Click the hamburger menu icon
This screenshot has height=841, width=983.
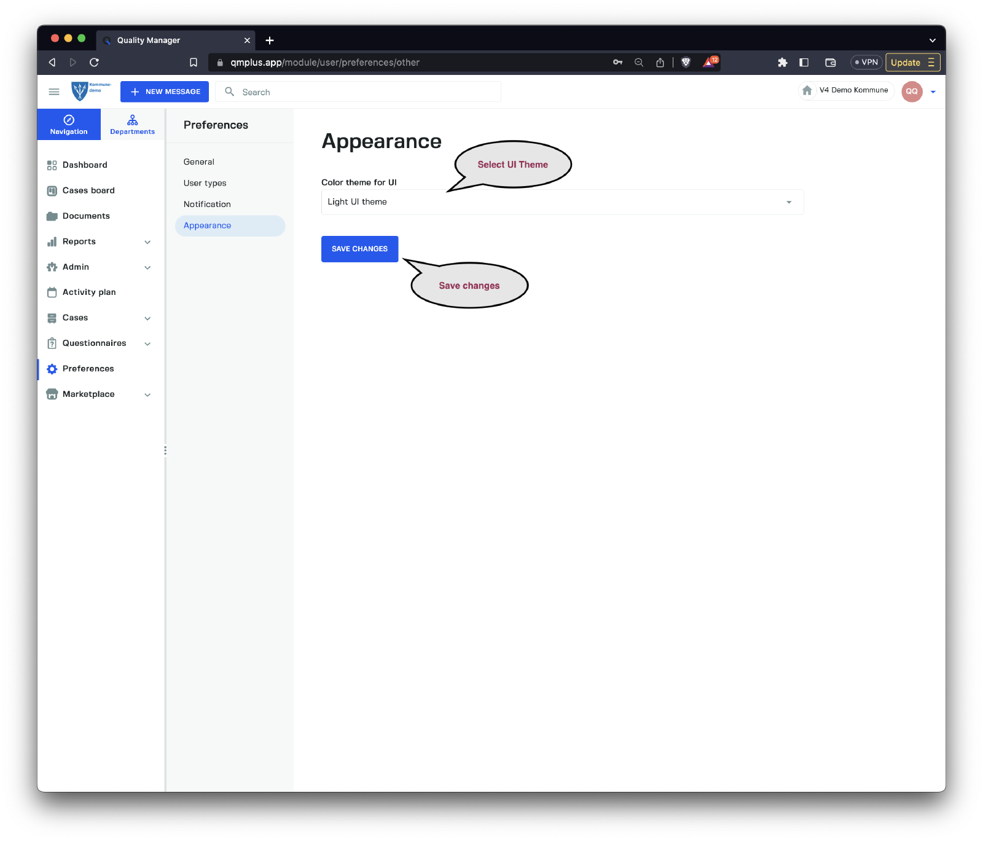(x=54, y=92)
